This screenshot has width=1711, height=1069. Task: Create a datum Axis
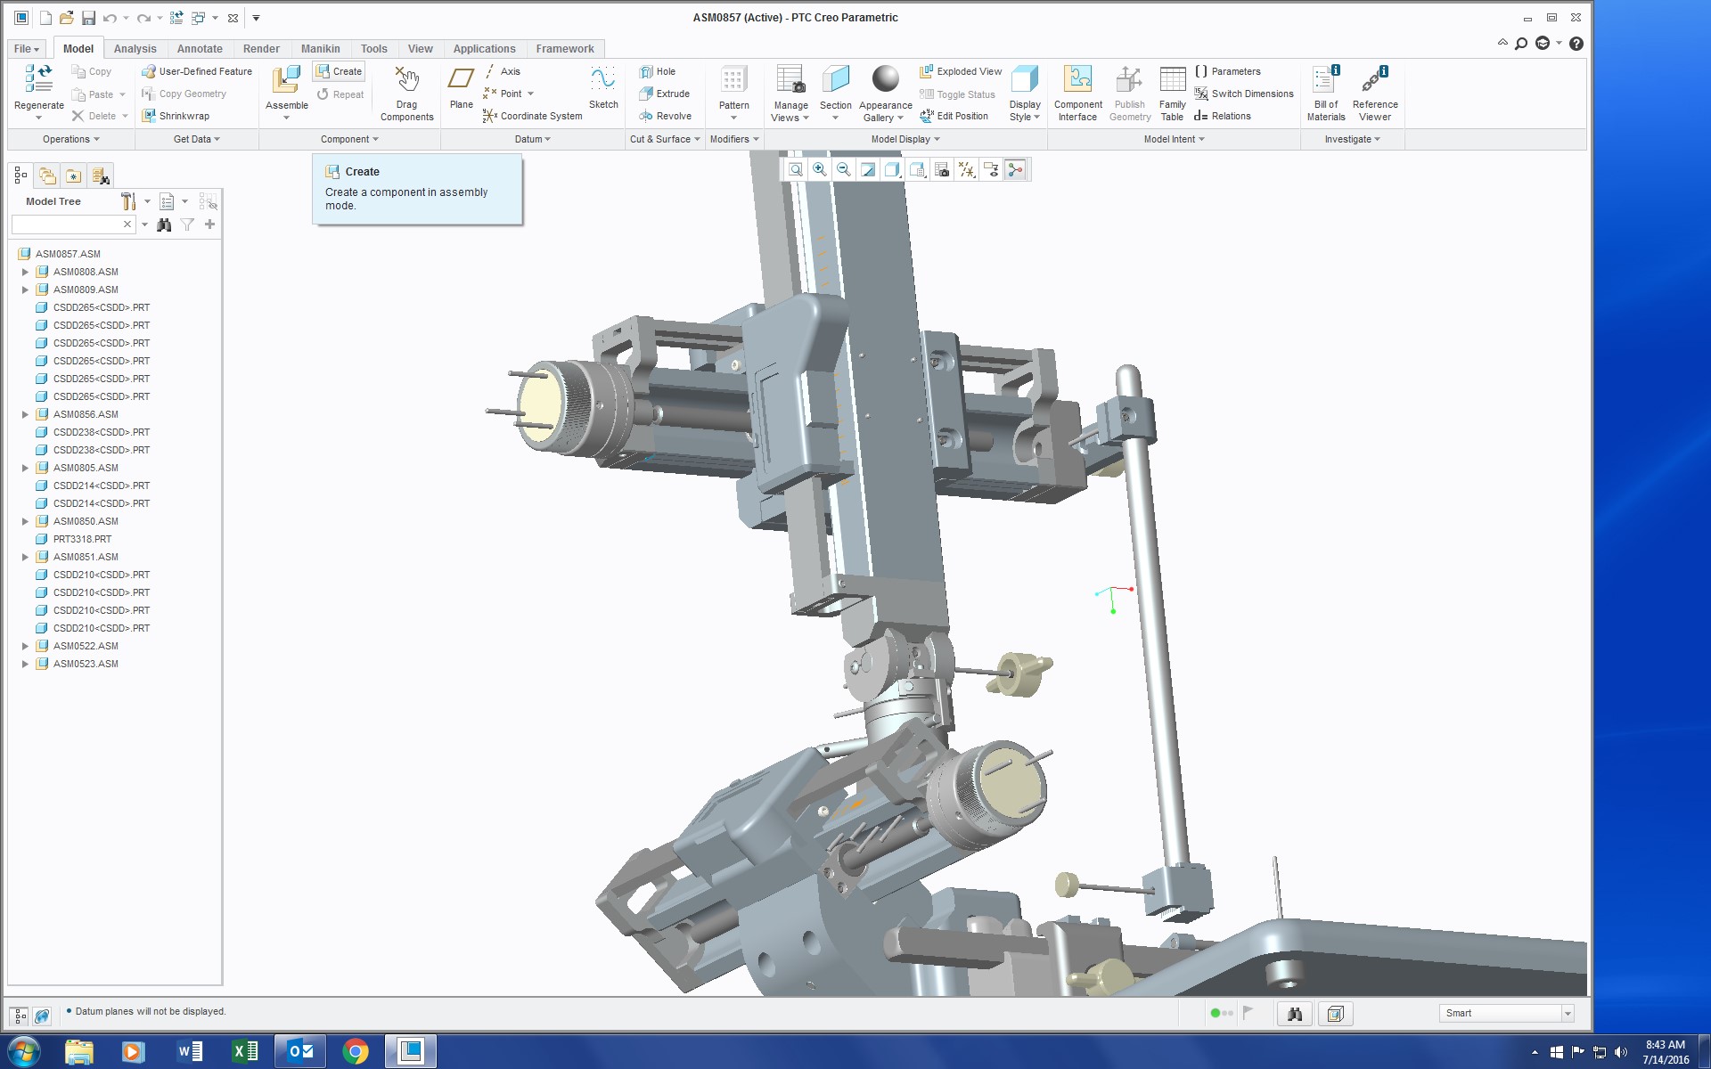[502, 71]
